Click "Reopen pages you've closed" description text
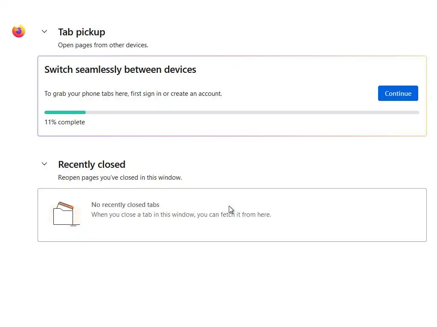Viewport: 437px width, 327px height. (120, 177)
